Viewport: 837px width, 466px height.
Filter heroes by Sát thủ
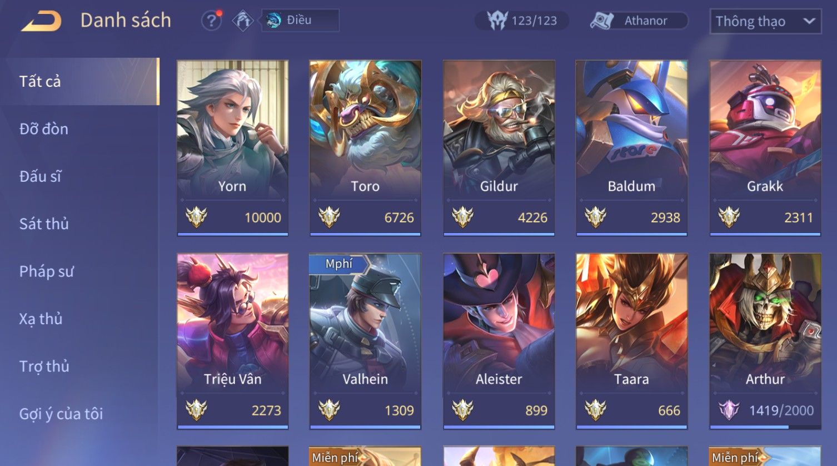coord(79,224)
